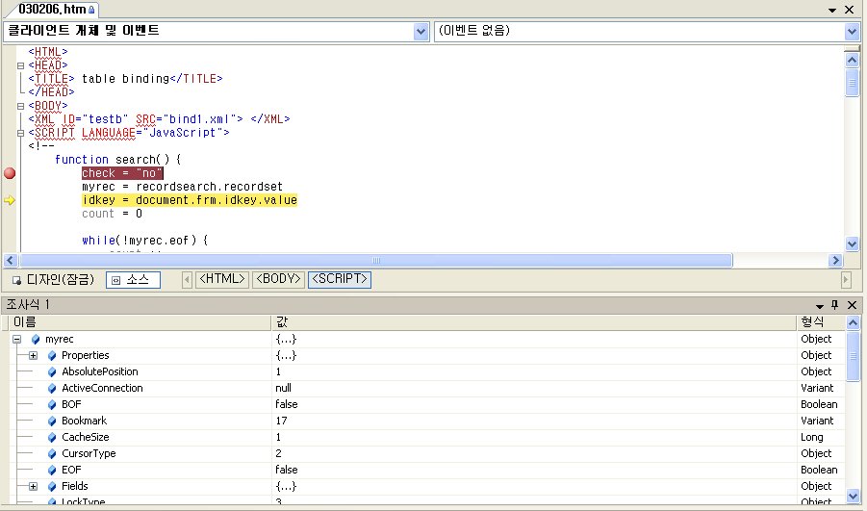Close the 030206.htm document
The width and height of the screenshot is (867, 511).
pyautogui.click(x=850, y=10)
